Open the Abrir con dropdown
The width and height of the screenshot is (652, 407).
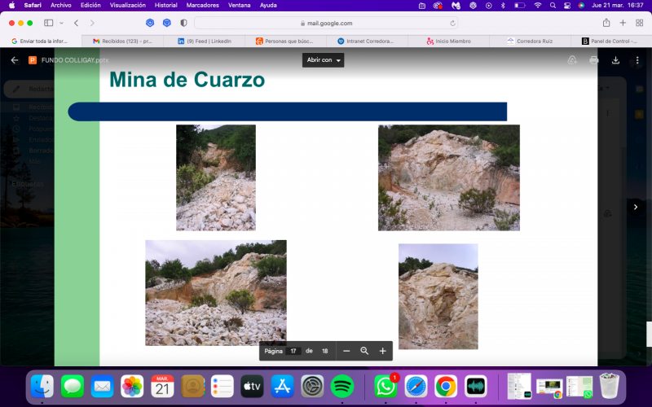click(x=323, y=60)
